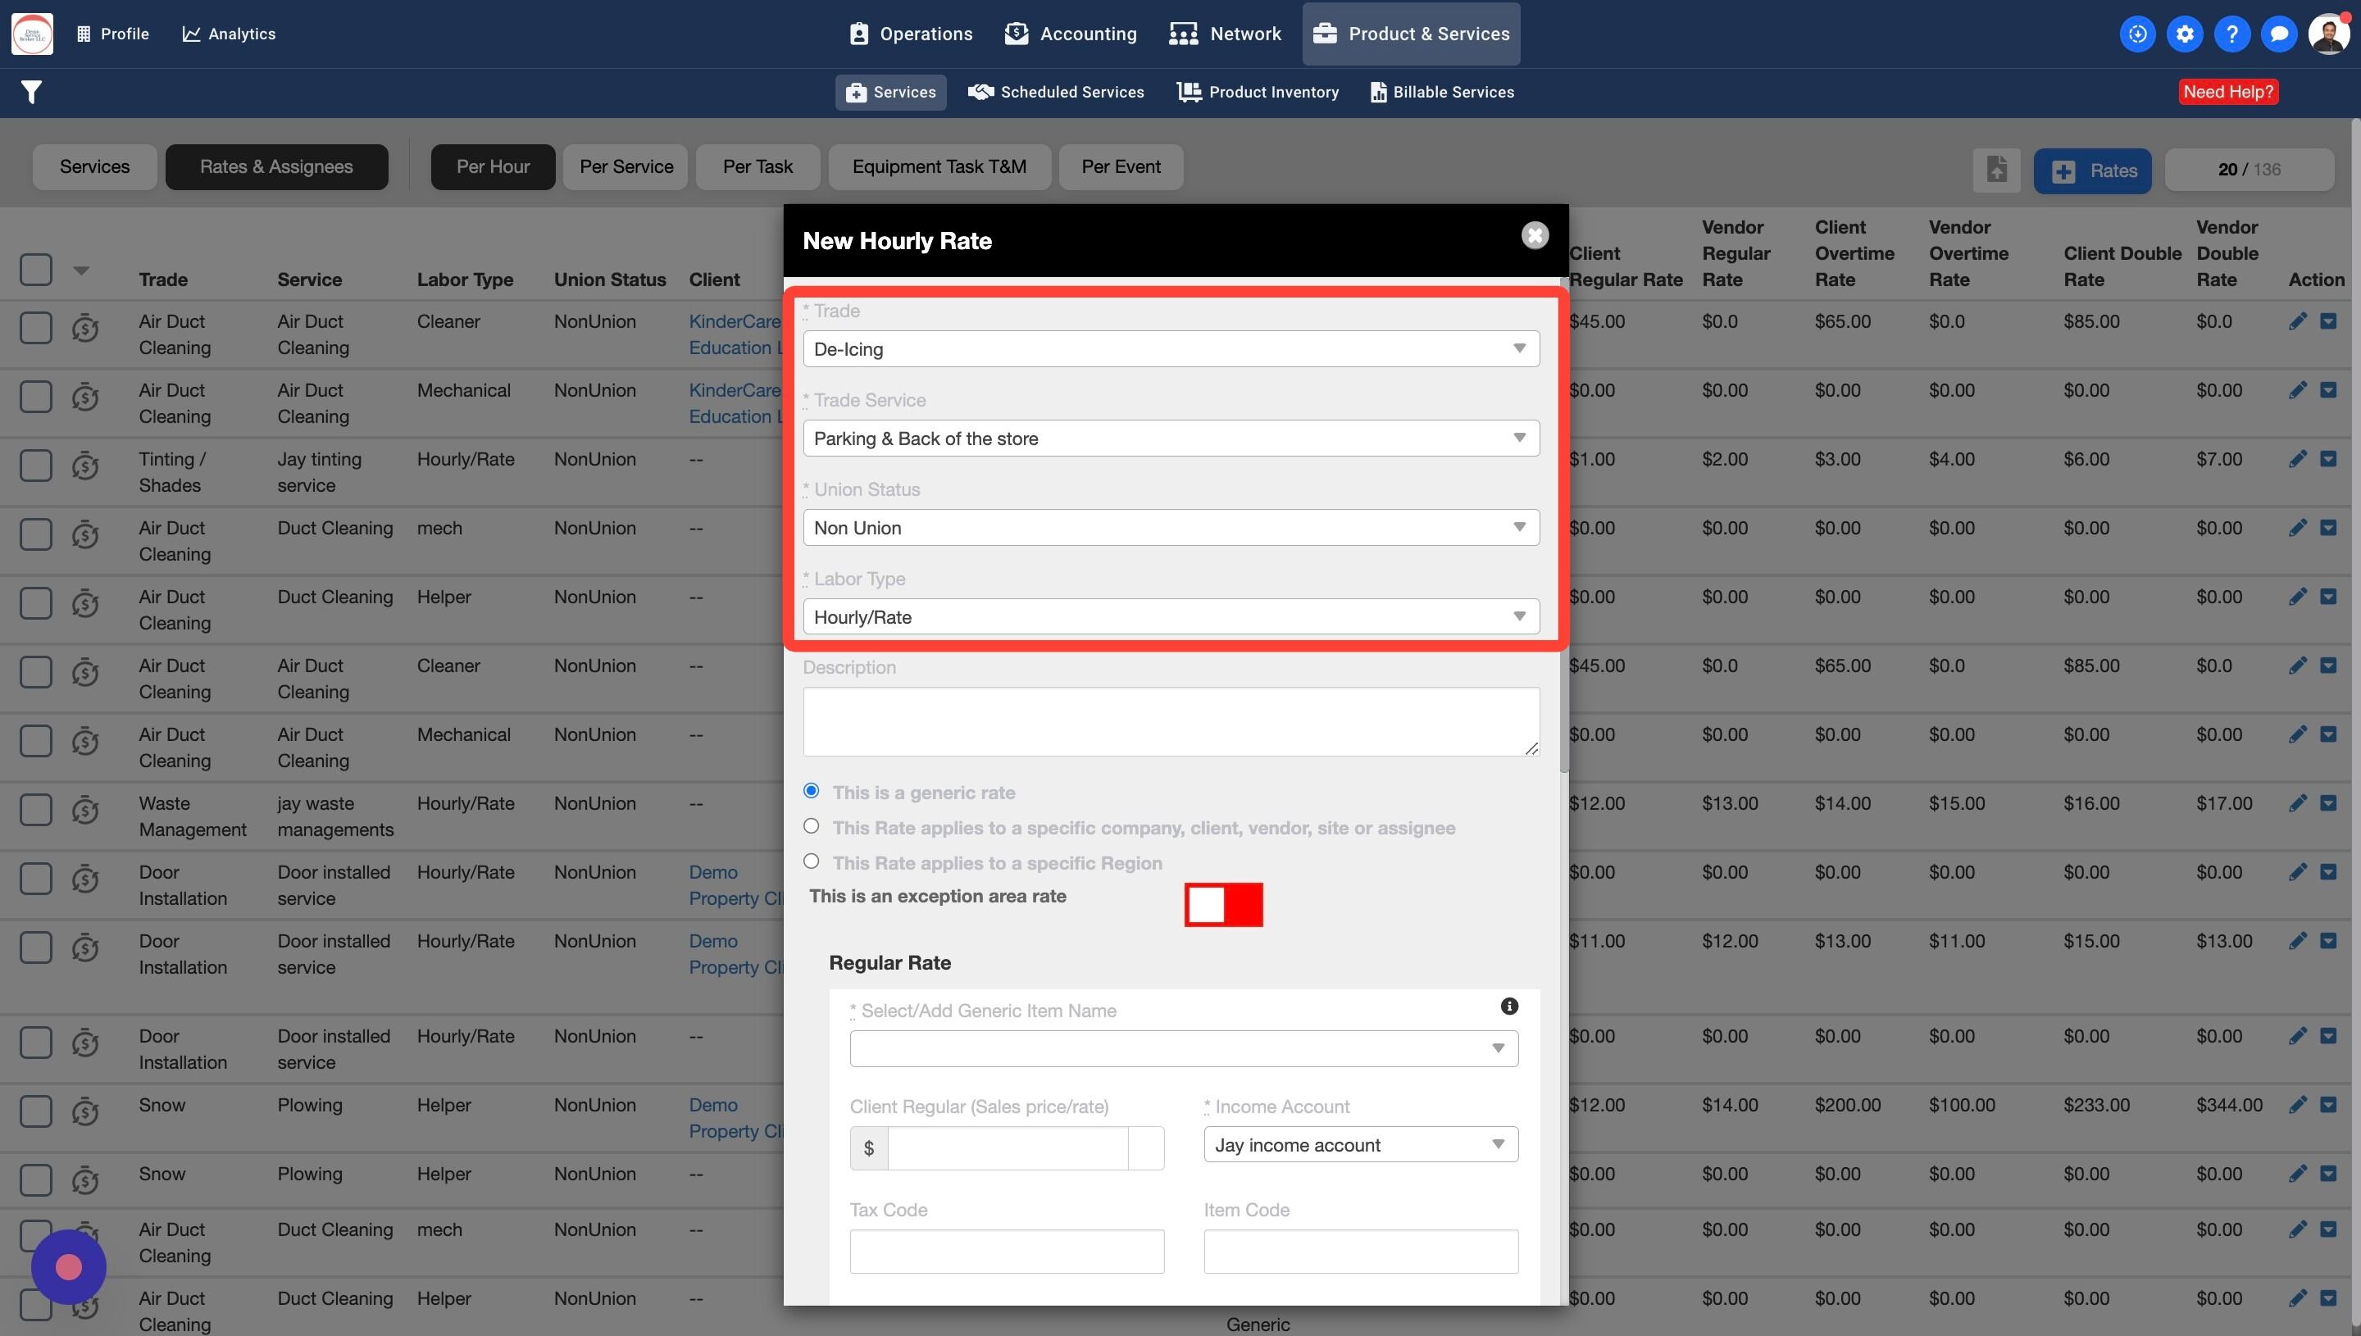Click into the Description text area
Screen dimensions: 2361x1336
pyautogui.click(x=1170, y=721)
